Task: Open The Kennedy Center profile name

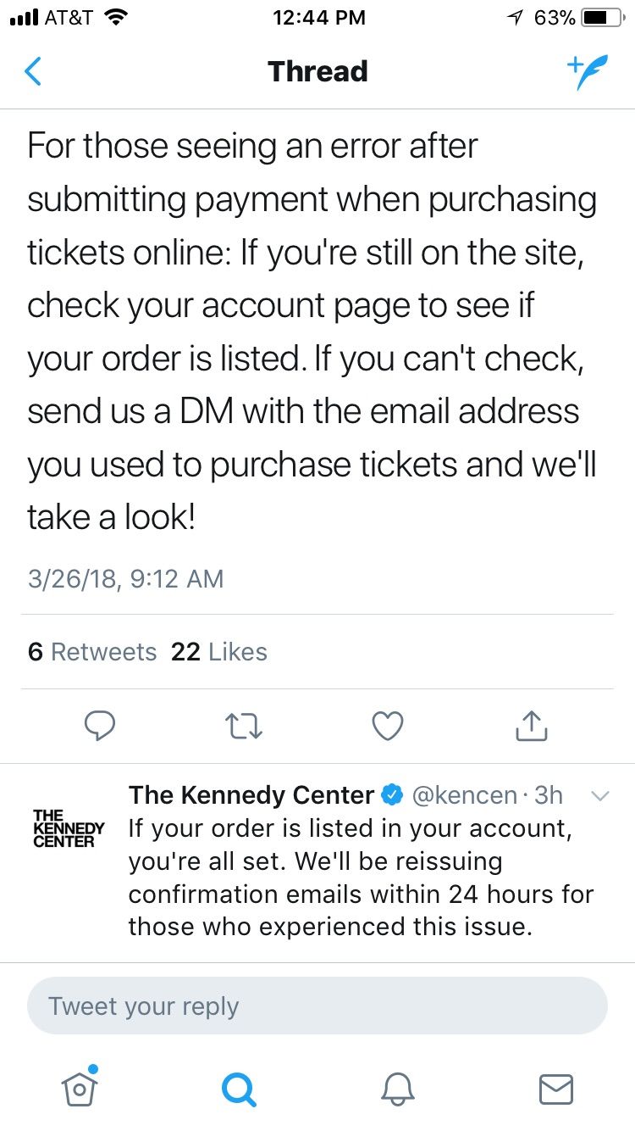Action: point(251,795)
